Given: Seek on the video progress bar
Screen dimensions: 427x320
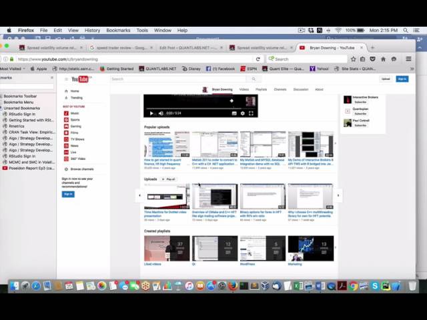Looking at the screenshot, I should pos(201,108).
